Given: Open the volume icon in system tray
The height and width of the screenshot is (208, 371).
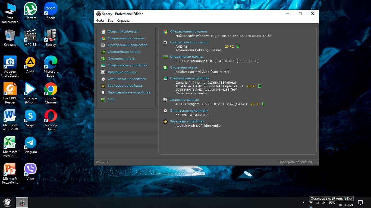Looking at the screenshot, I should tap(324, 203).
